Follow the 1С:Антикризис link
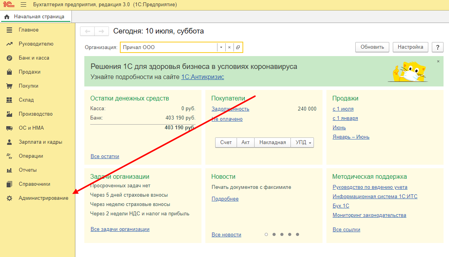Viewport: 449px width, 257px height. [x=203, y=77]
